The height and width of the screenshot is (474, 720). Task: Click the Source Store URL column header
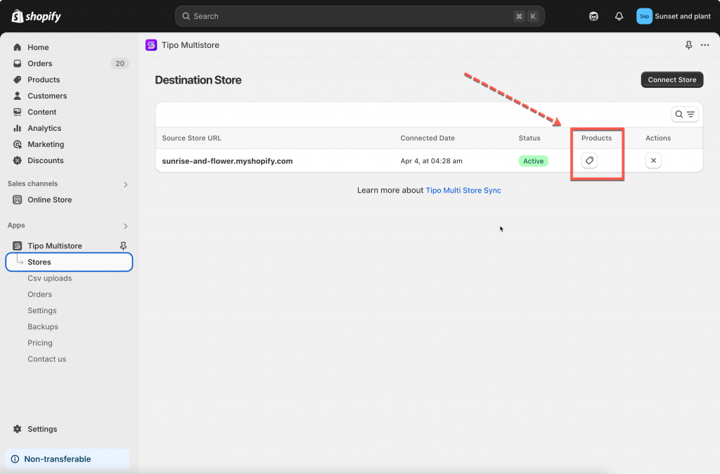191,138
